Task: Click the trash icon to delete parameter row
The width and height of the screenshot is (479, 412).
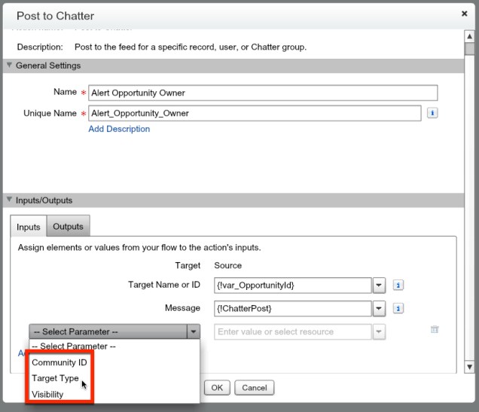Action: coord(435,329)
